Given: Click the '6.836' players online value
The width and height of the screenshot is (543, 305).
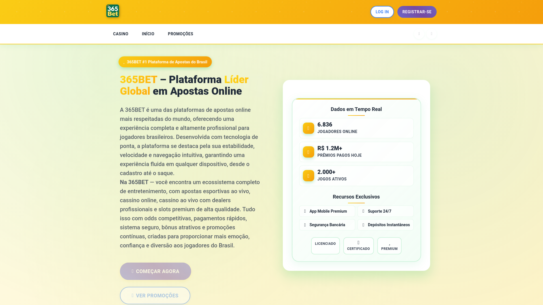Looking at the screenshot, I should coord(325,125).
